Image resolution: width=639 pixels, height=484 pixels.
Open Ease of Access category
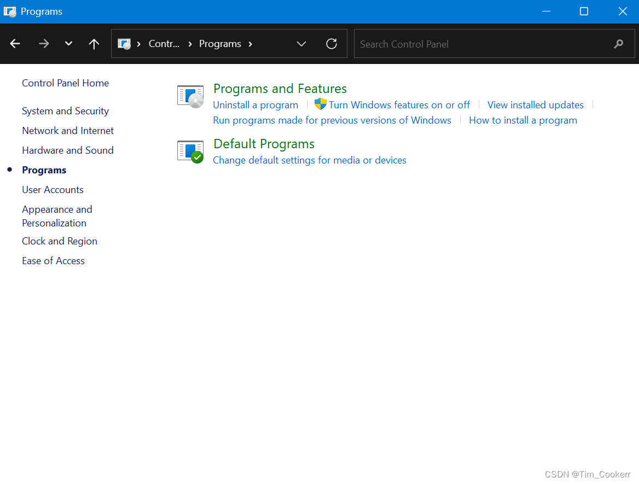tap(54, 261)
